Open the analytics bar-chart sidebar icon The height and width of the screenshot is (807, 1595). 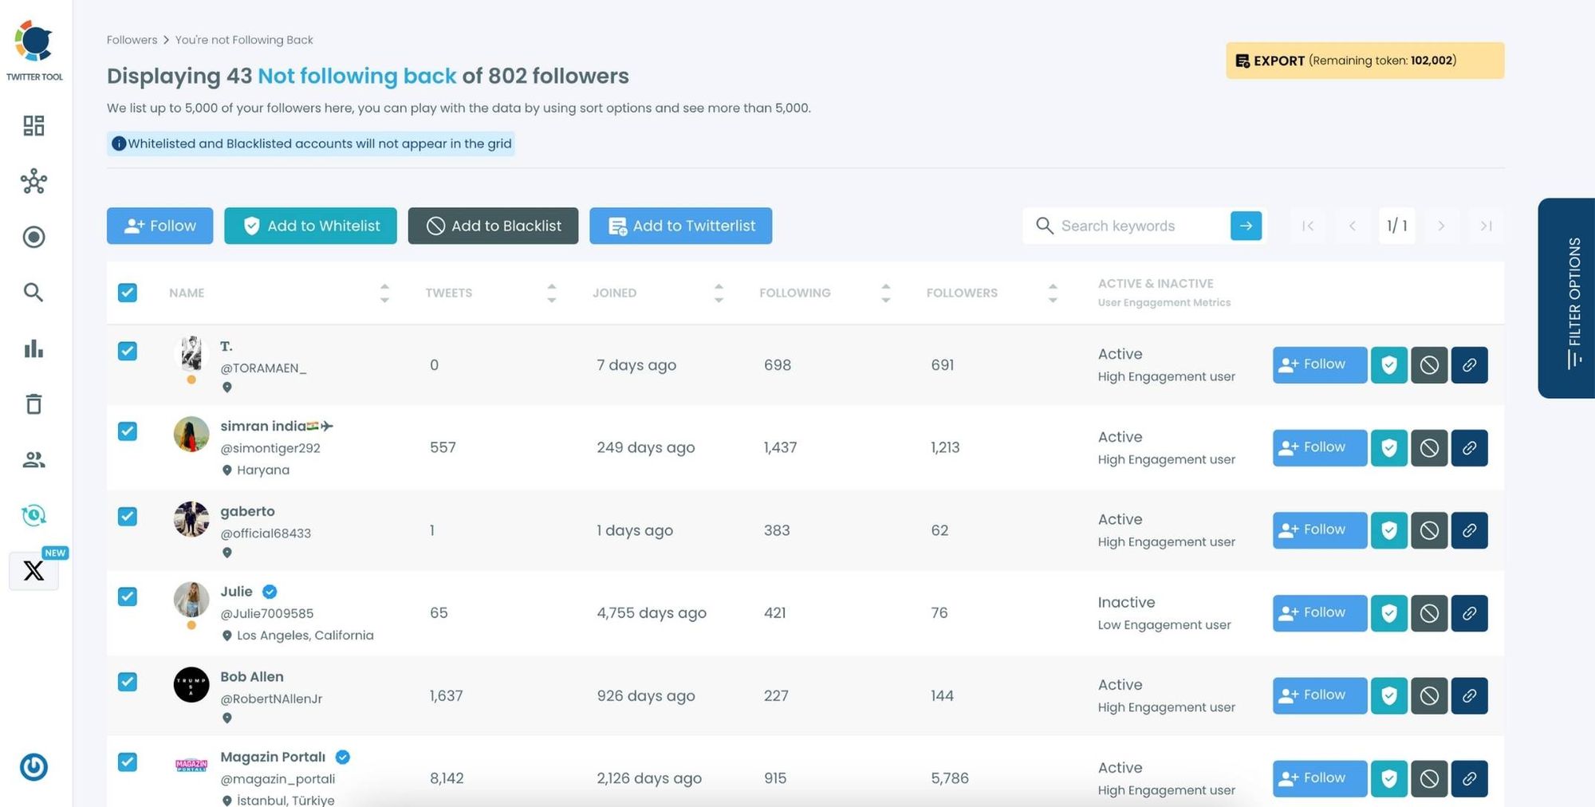click(x=33, y=348)
